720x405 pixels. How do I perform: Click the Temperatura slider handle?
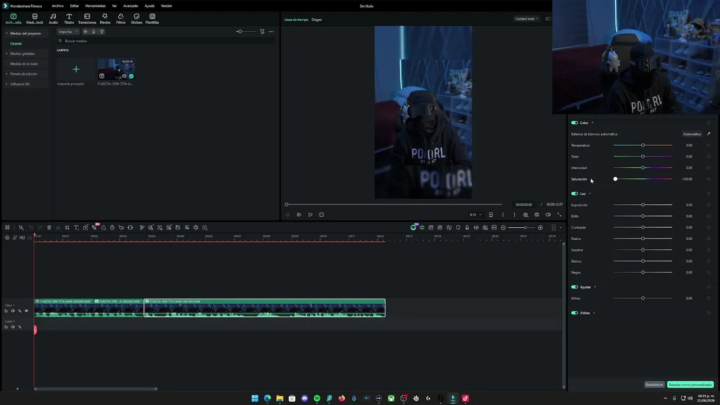coord(643,145)
